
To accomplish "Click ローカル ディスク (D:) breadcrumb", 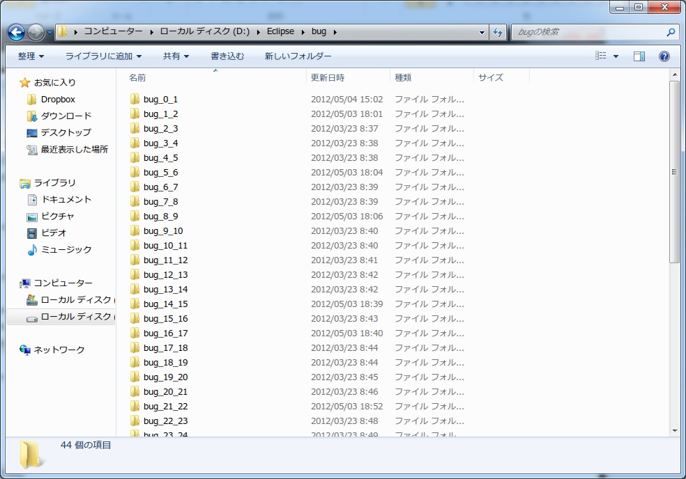I will 205,31.
